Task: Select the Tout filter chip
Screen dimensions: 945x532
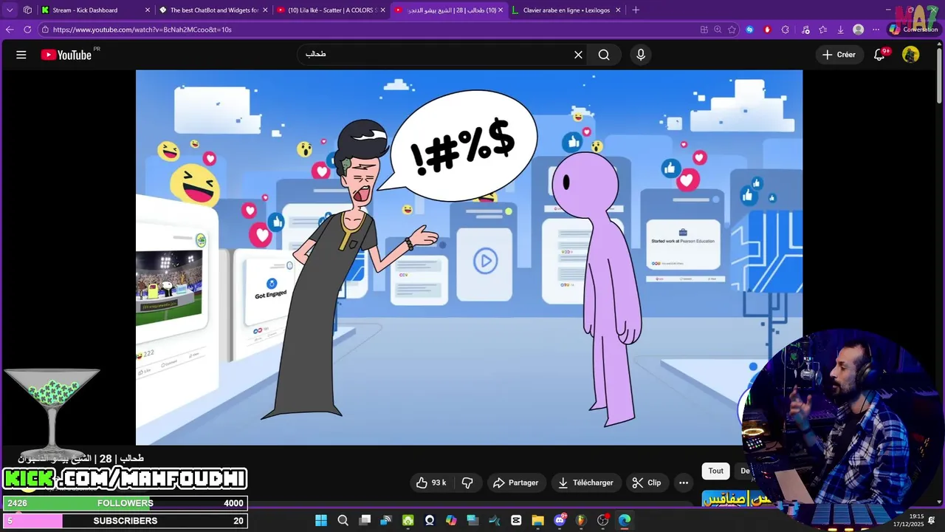Action: (716, 471)
